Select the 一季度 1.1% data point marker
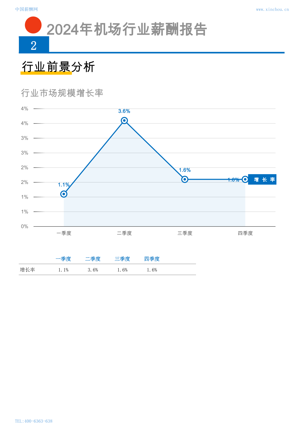 click(64, 194)
